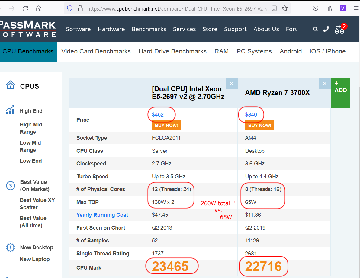Click the green ADD button

340,93
